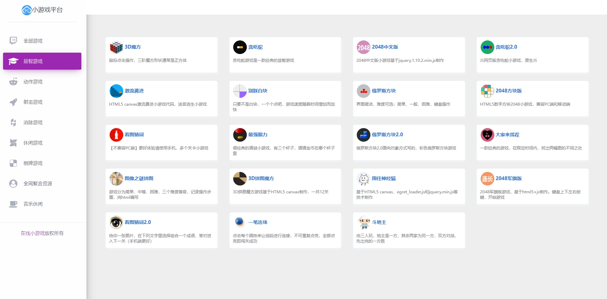Click the 贪吃蛇2.0 green icon
Screen dimensions: 607x299
[x=487, y=47]
